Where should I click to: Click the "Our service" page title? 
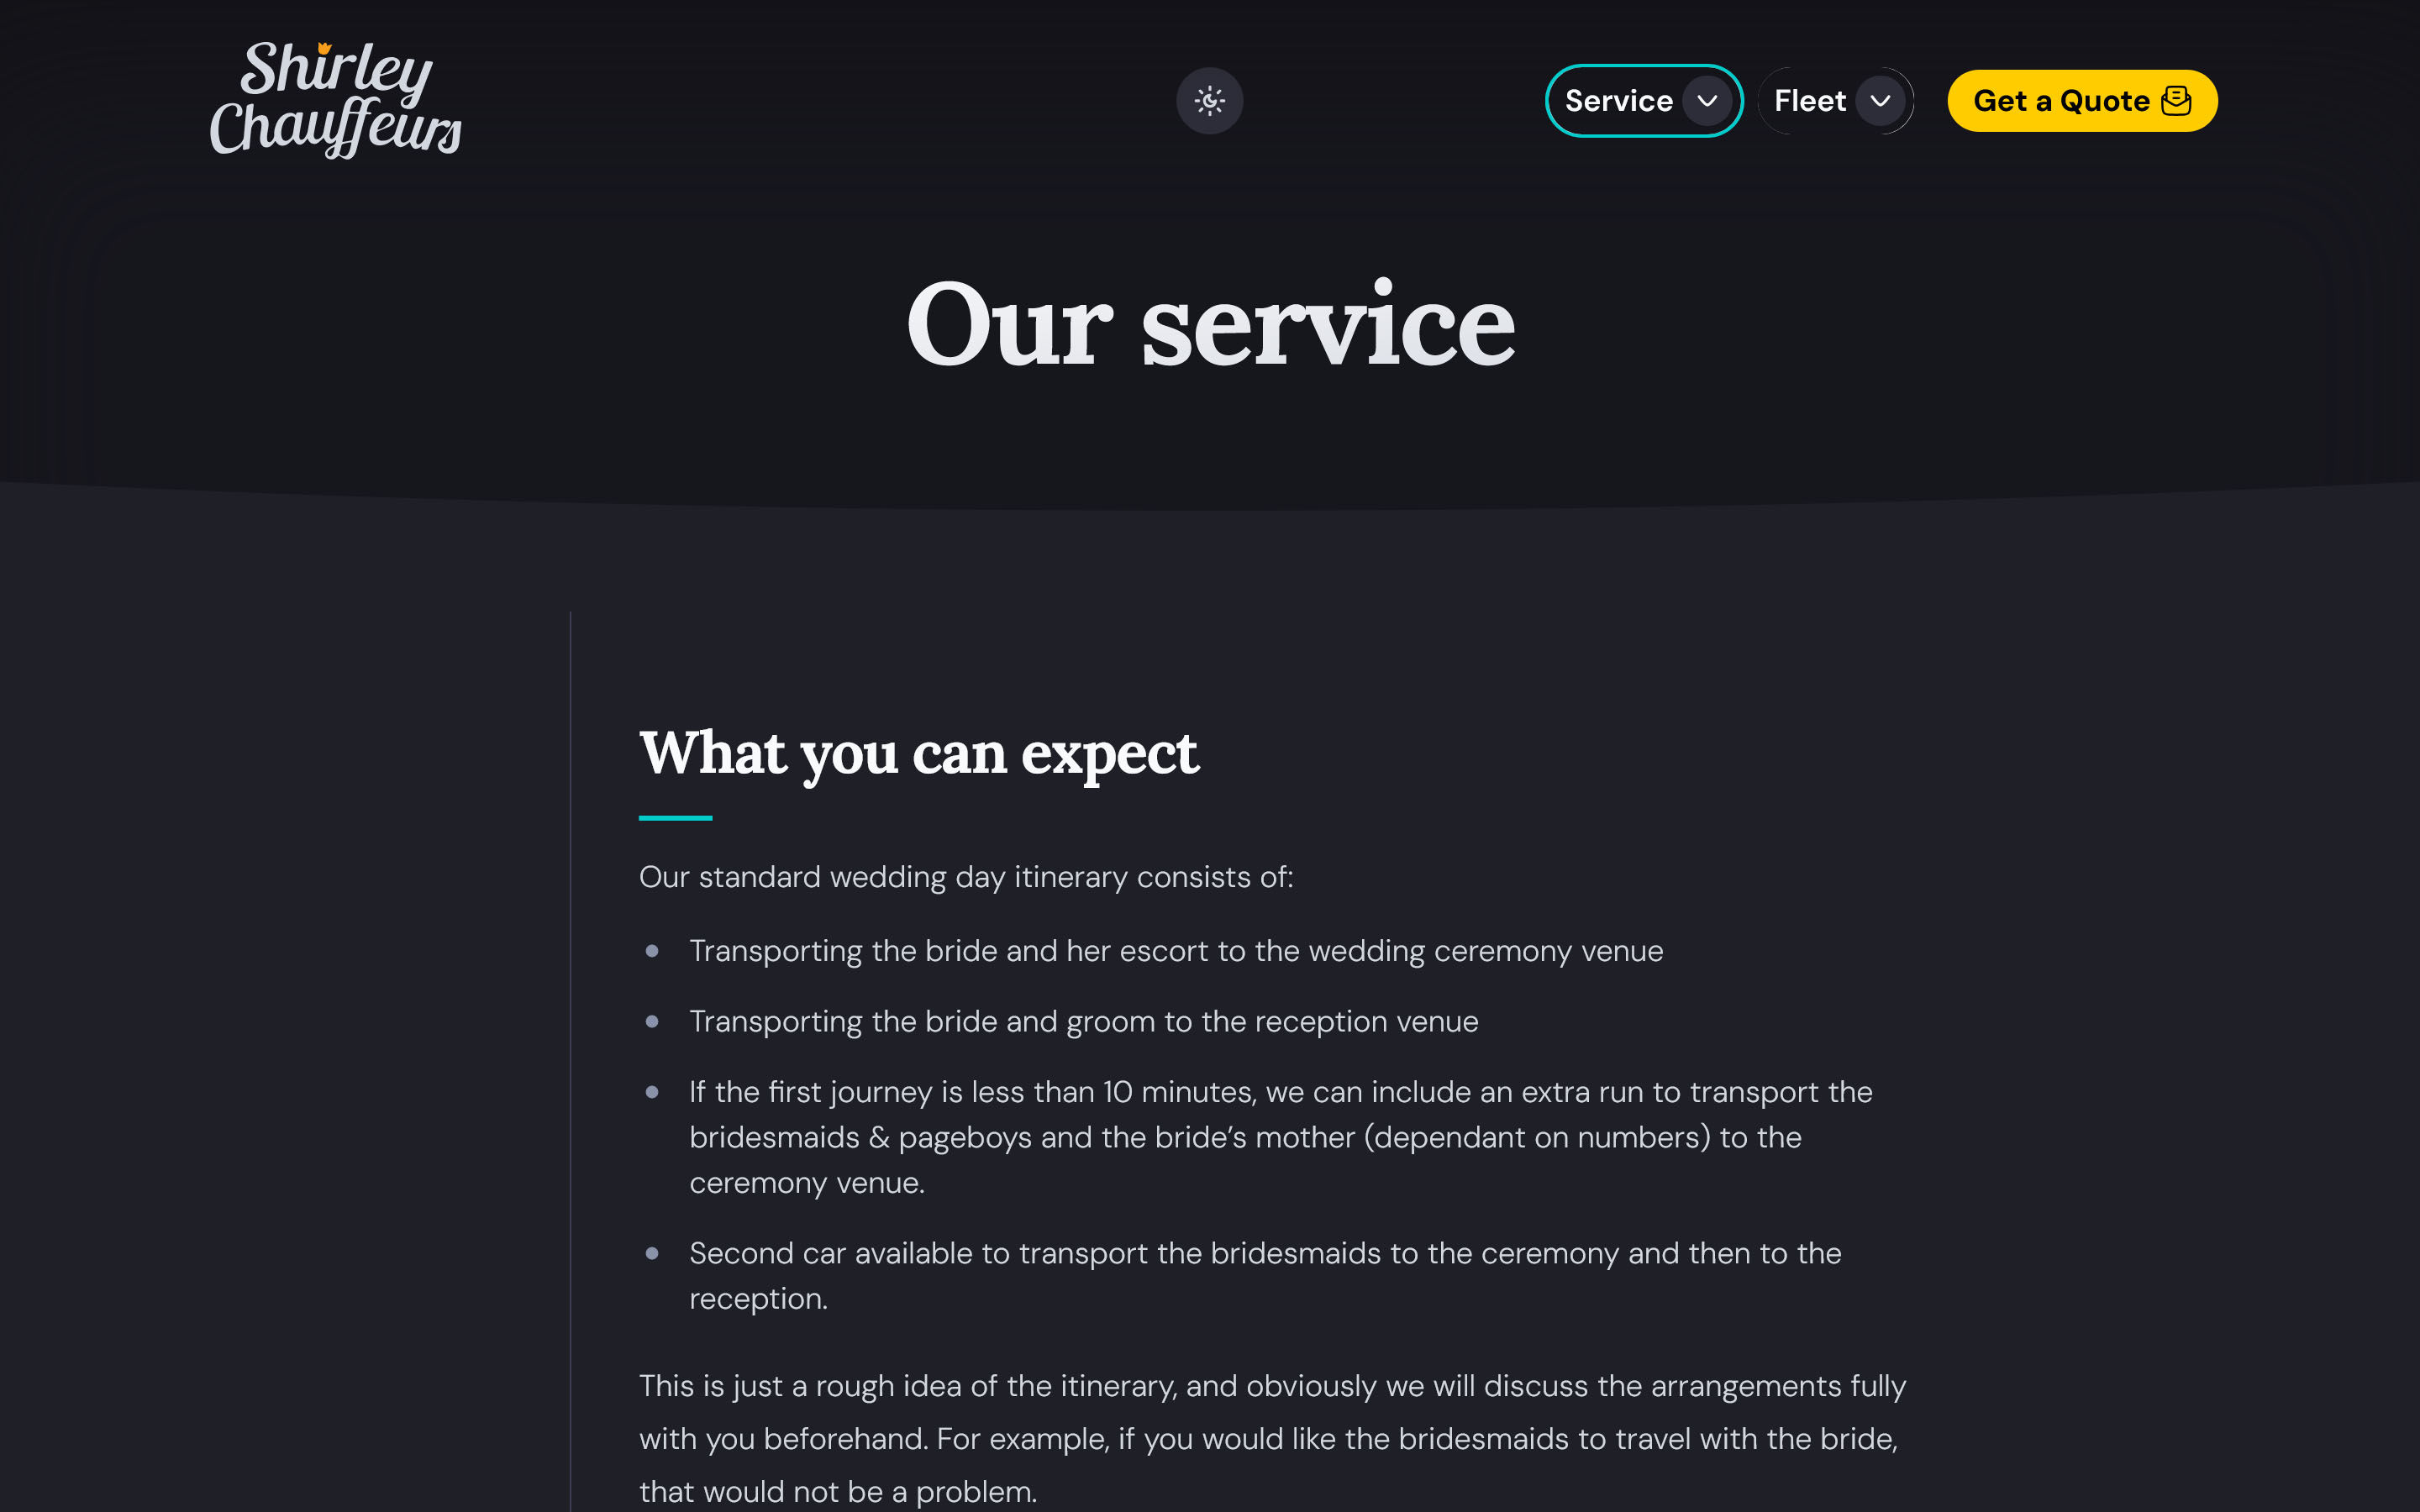(x=1210, y=325)
